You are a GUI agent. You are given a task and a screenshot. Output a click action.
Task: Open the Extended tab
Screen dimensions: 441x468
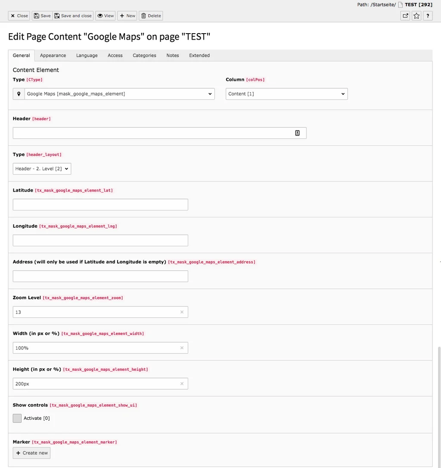point(199,55)
